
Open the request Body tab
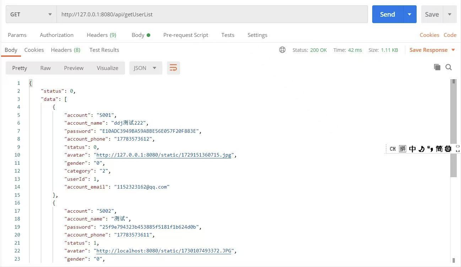[141, 35]
